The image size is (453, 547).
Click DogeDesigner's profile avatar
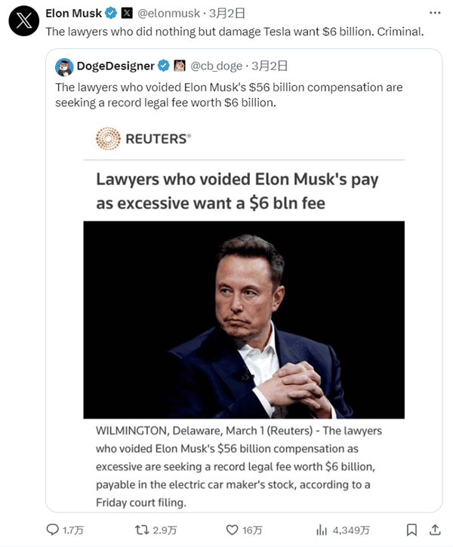64,67
